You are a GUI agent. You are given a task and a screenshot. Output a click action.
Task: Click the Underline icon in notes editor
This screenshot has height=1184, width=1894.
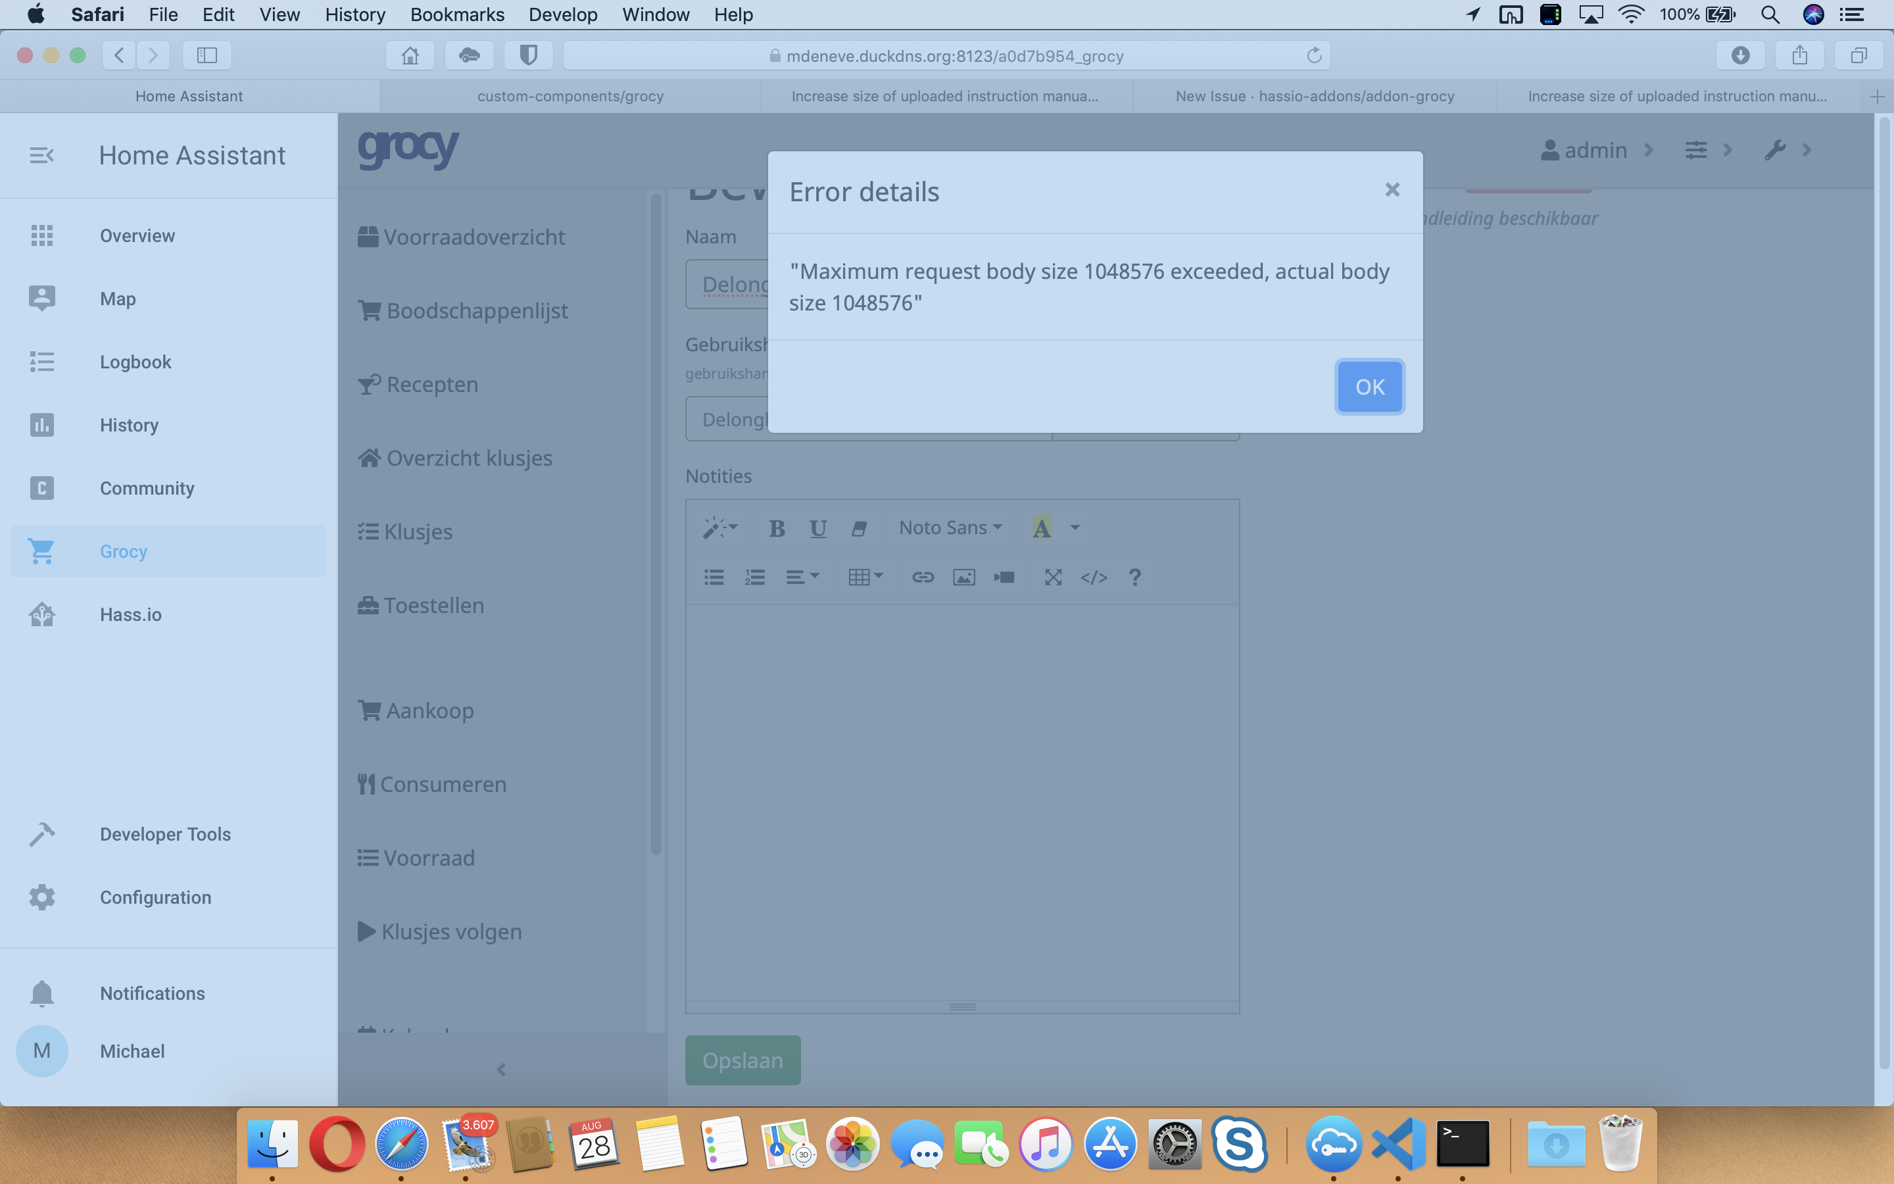(818, 529)
